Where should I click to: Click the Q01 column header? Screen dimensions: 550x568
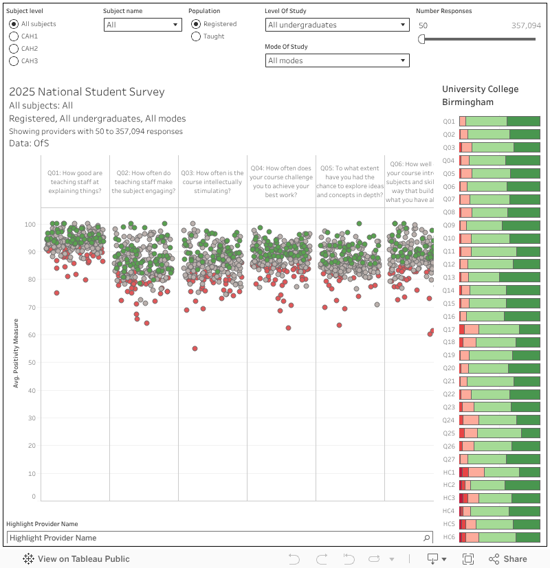(75, 182)
